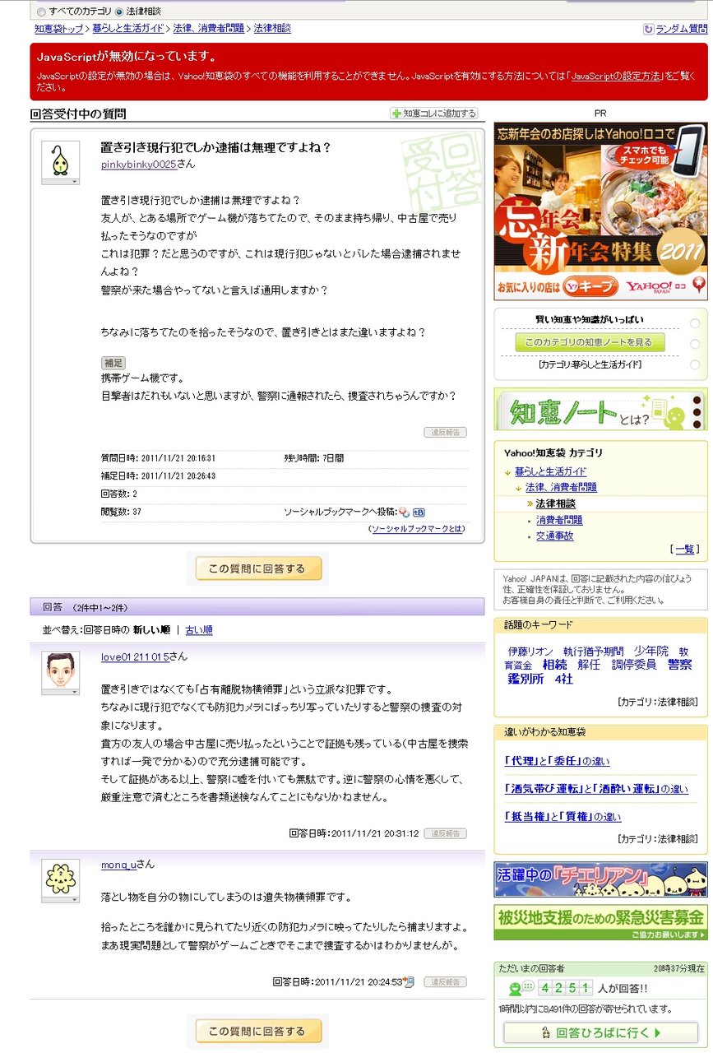Image resolution: width=713 pixels, height=1053 pixels.
Task: Click the 回答ひろばに行く button
Action: [x=601, y=1032]
